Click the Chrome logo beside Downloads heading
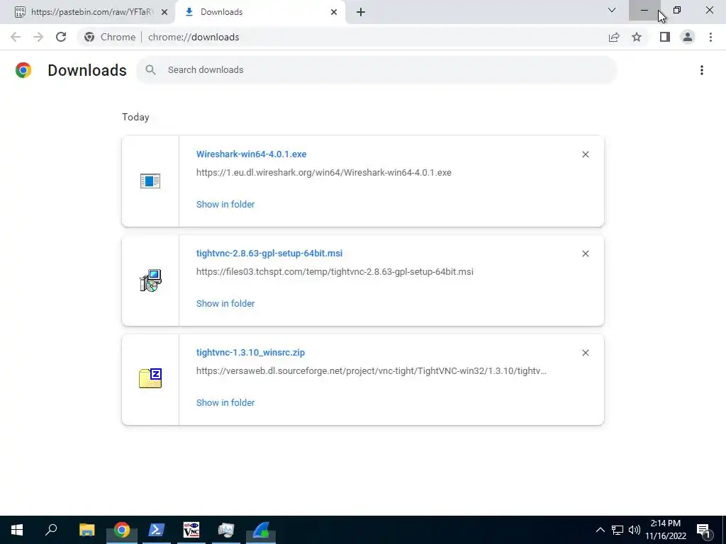 point(23,70)
